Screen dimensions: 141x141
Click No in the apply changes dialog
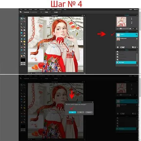[x=81, y=112]
